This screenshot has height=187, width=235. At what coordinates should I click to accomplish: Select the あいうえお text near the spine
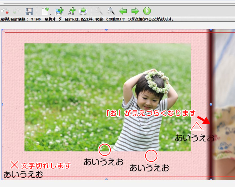194,138
